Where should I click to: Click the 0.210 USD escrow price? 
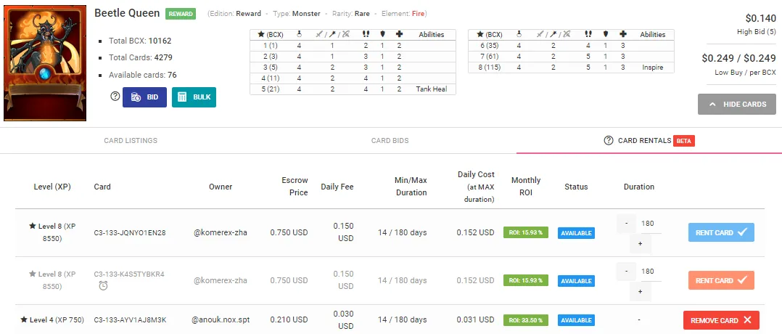(x=289, y=320)
